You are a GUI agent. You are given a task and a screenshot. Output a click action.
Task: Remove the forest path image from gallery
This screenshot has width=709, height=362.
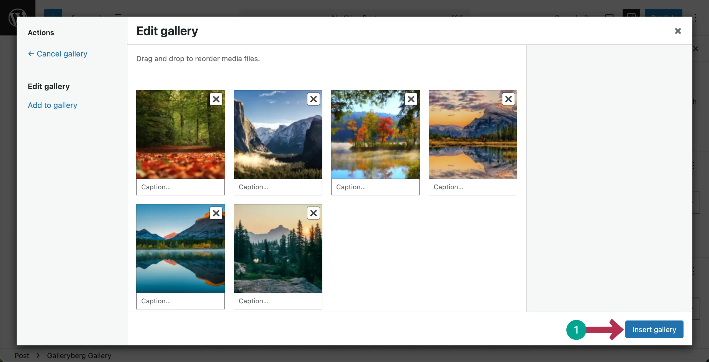216,99
